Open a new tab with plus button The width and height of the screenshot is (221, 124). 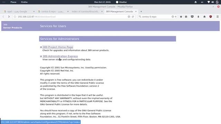pos(141,11)
